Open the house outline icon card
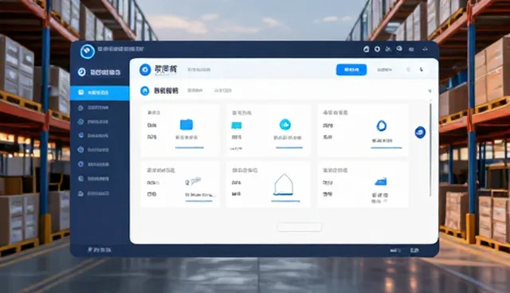The width and height of the screenshot is (510, 293). tap(284, 184)
